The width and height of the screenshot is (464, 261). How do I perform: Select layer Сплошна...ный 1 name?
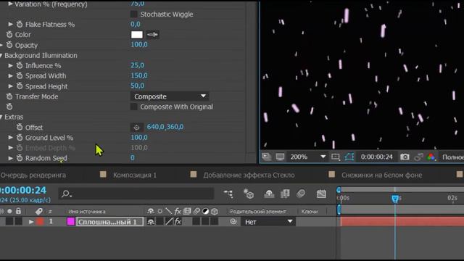click(109, 222)
